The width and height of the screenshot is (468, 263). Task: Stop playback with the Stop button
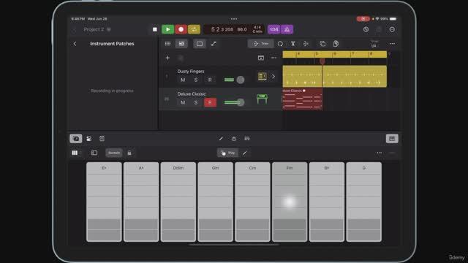click(x=154, y=29)
